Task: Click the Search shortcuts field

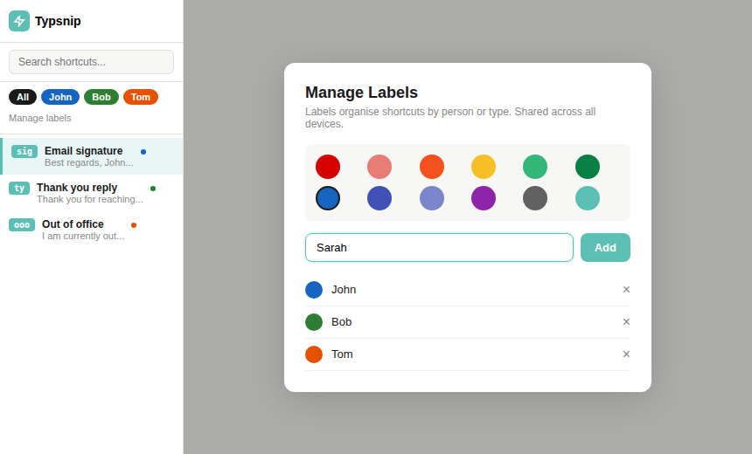Action: coord(91,62)
